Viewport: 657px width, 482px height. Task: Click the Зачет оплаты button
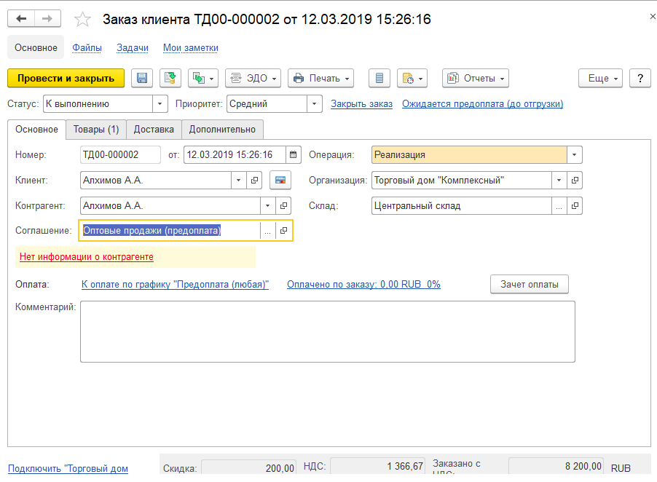(x=530, y=284)
